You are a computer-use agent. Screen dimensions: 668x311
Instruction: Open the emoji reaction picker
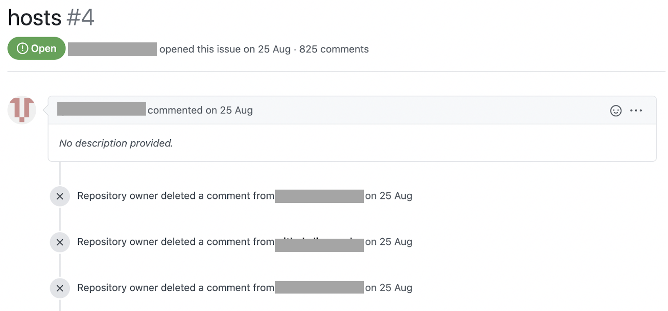pyautogui.click(x=616, y=111)
